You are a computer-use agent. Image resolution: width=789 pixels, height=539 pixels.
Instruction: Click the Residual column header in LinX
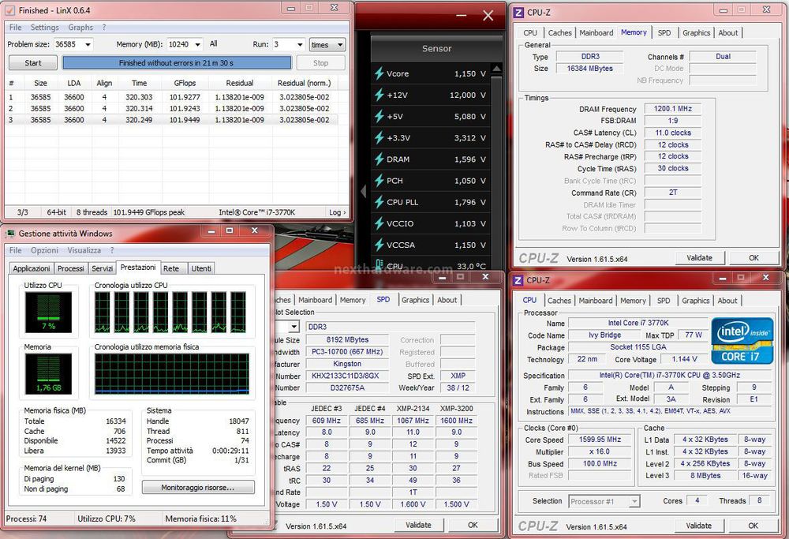pyautogui.click(x=240, y=83)
